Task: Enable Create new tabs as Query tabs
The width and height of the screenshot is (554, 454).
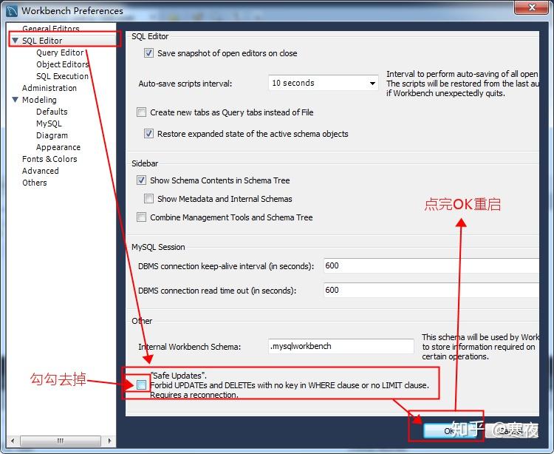Action: coord(141,112)
